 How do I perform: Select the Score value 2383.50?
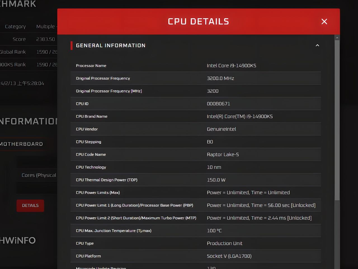[x=46, y=39]
